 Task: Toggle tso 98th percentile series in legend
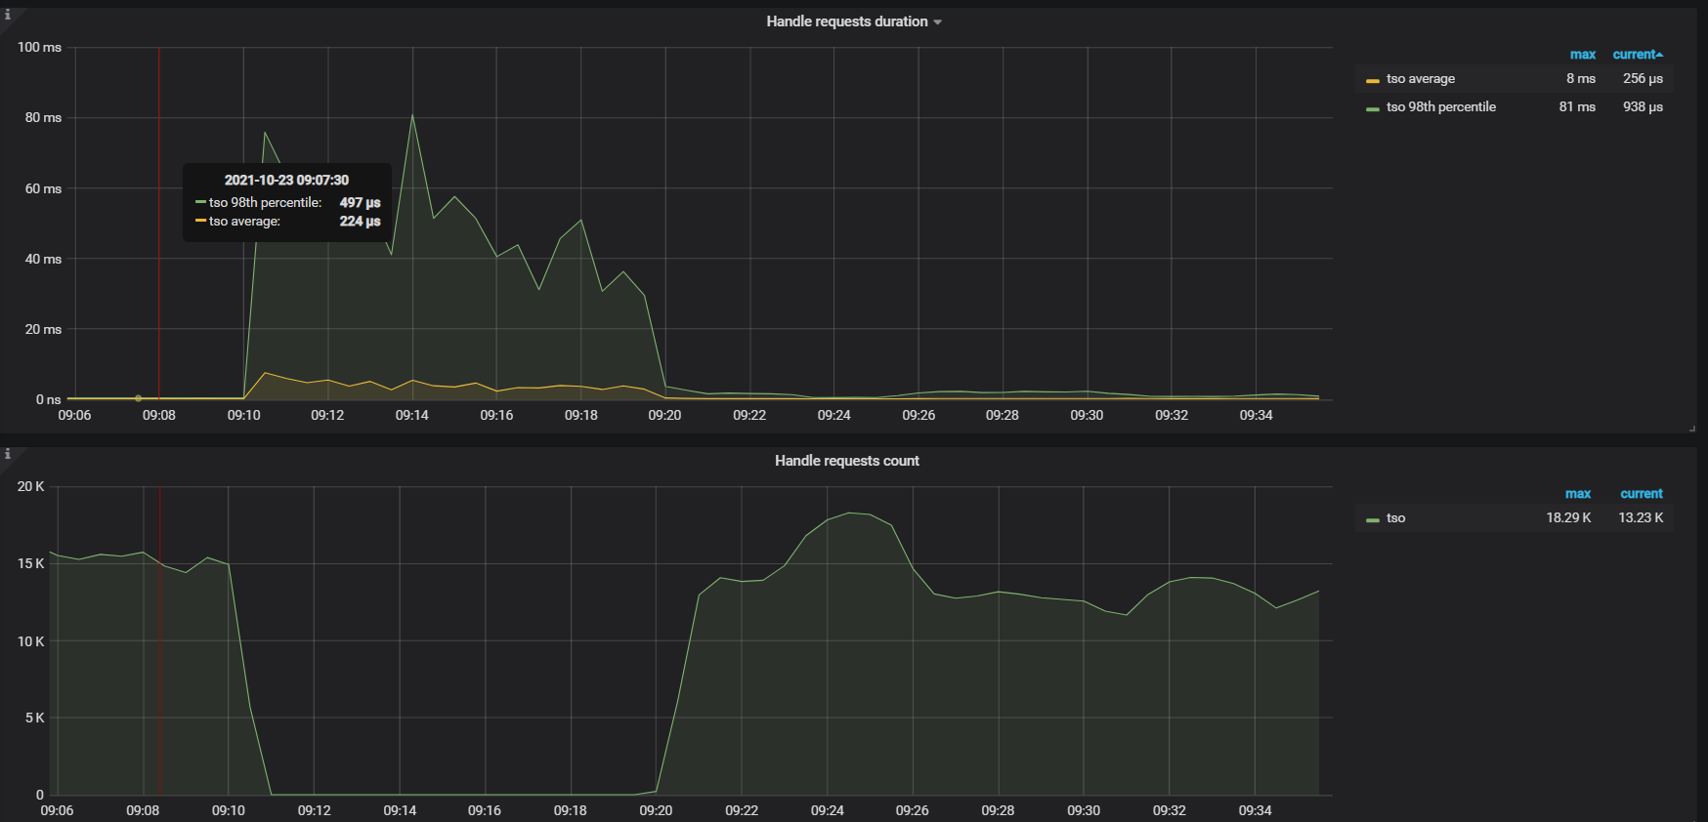coord(1441,107)
